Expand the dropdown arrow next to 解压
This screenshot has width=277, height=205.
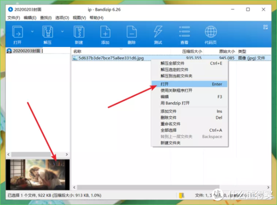[62, 32]
